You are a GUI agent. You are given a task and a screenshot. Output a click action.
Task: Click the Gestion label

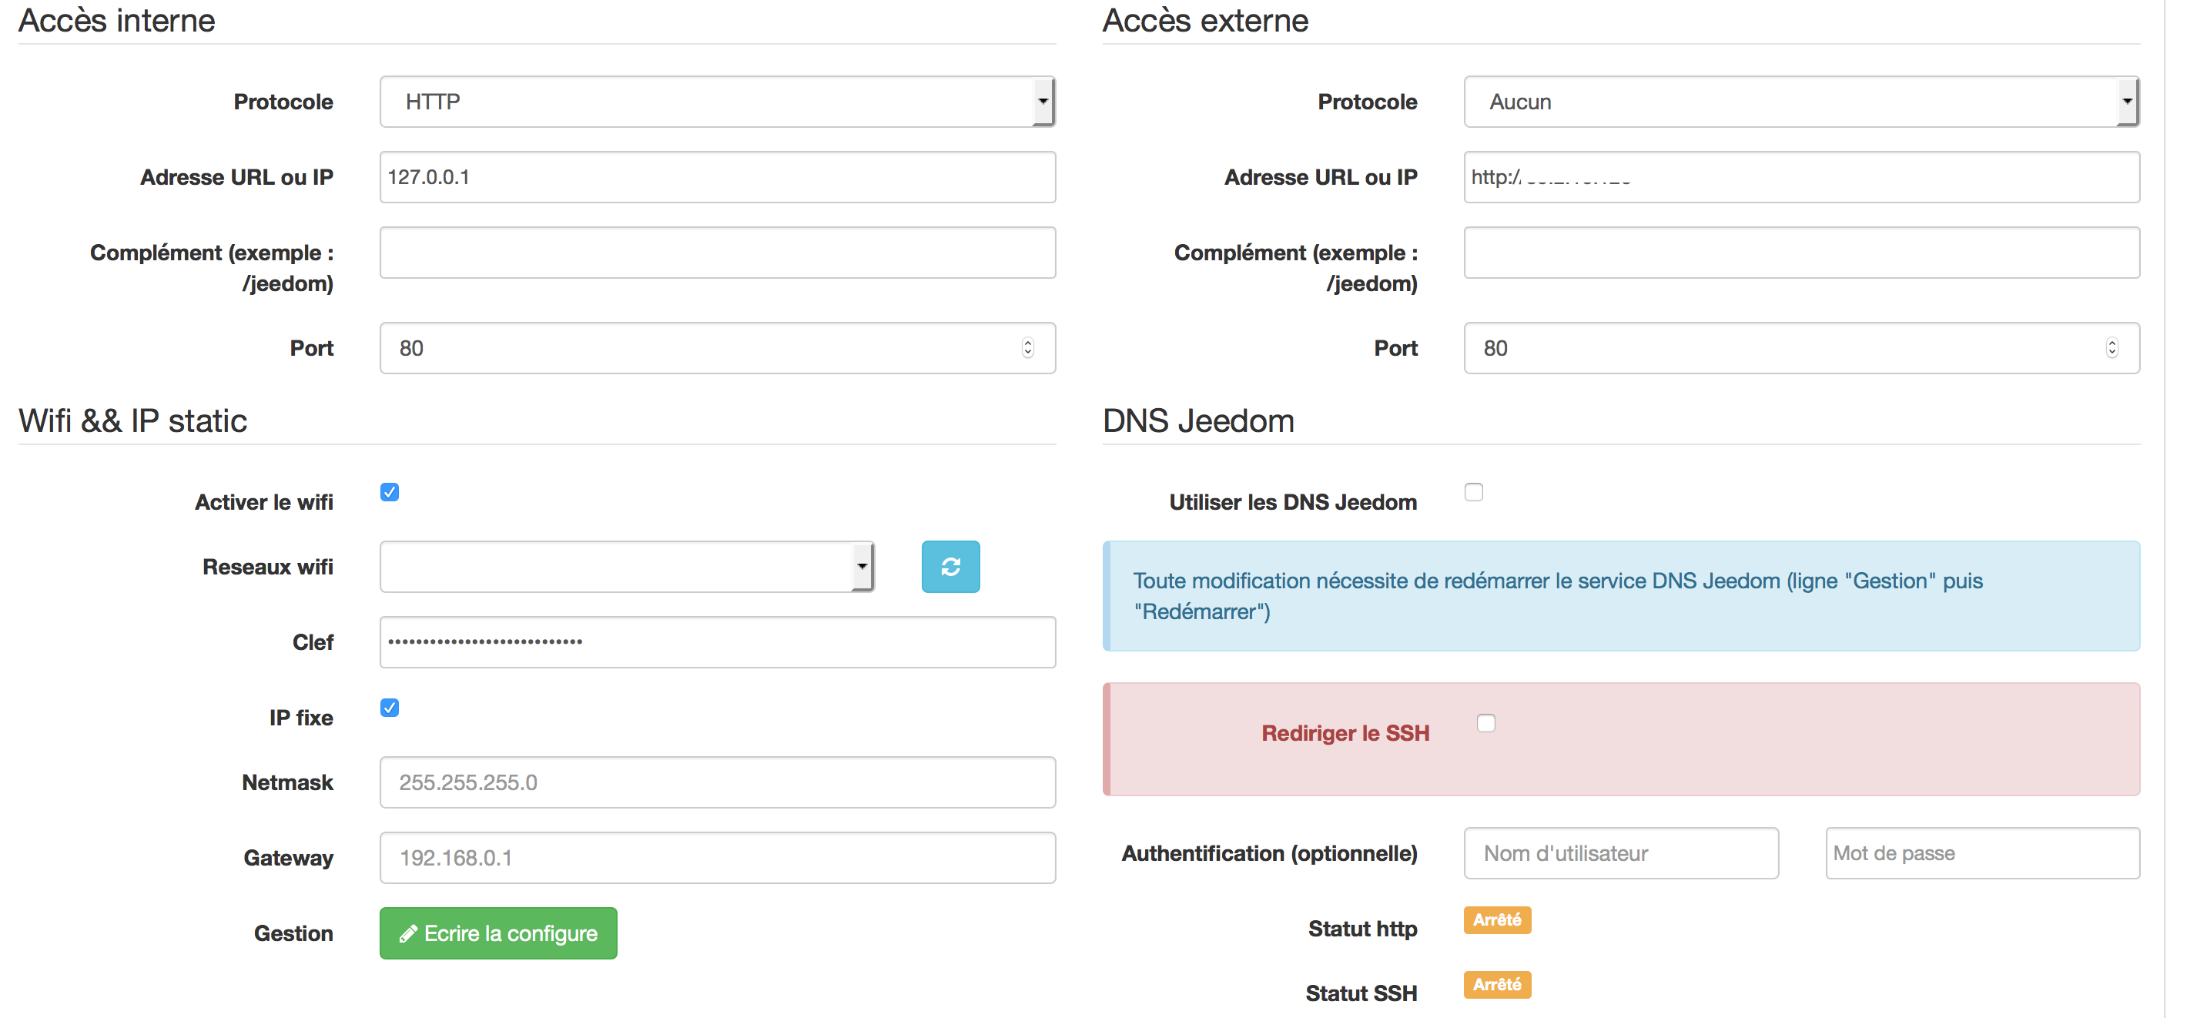pyautogui.click(x=293, y=933)
